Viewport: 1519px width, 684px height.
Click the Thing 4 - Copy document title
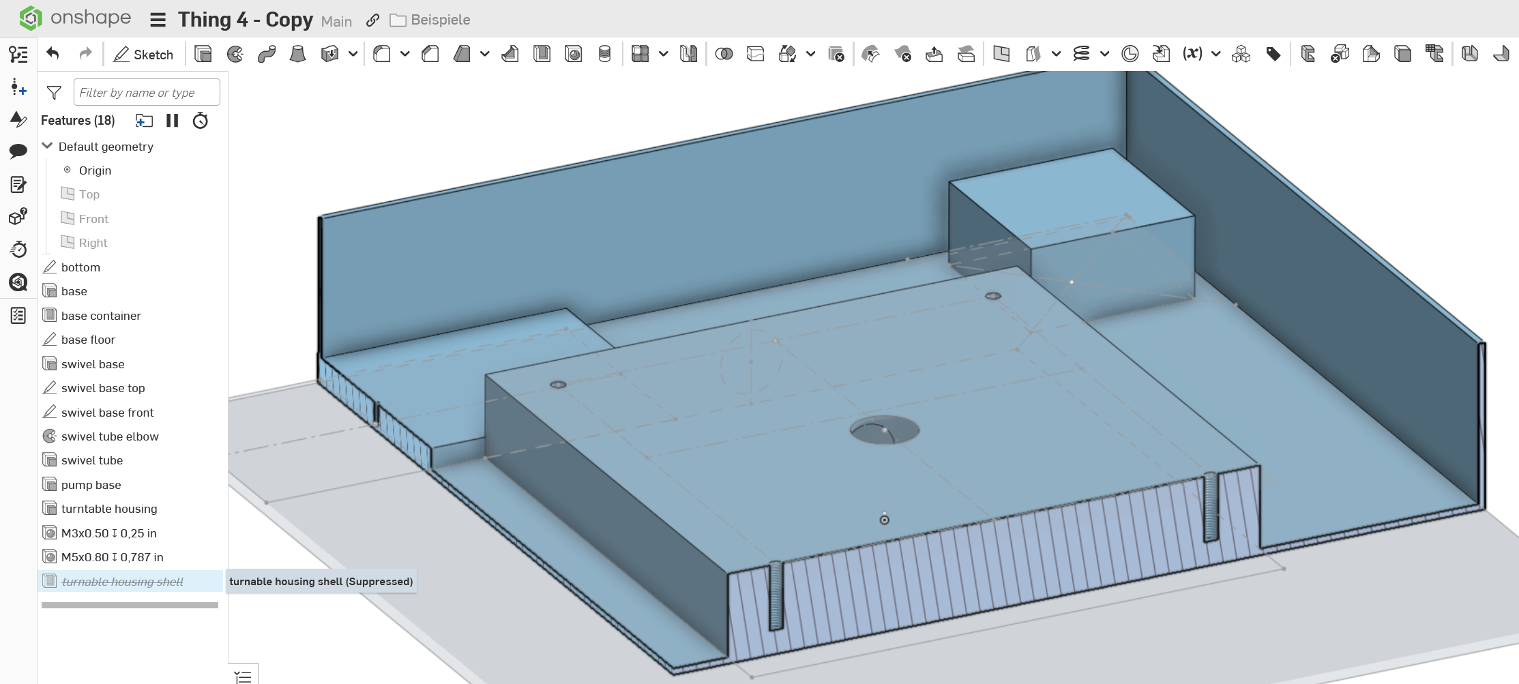(246, 20)
